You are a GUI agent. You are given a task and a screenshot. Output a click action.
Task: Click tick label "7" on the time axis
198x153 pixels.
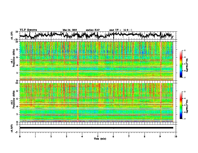(129, 136)
